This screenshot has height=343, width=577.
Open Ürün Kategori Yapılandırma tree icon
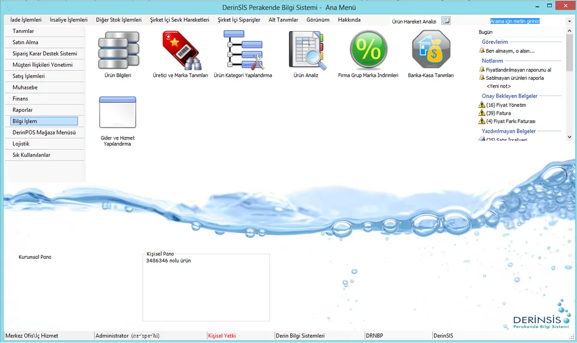pos(243,50)
